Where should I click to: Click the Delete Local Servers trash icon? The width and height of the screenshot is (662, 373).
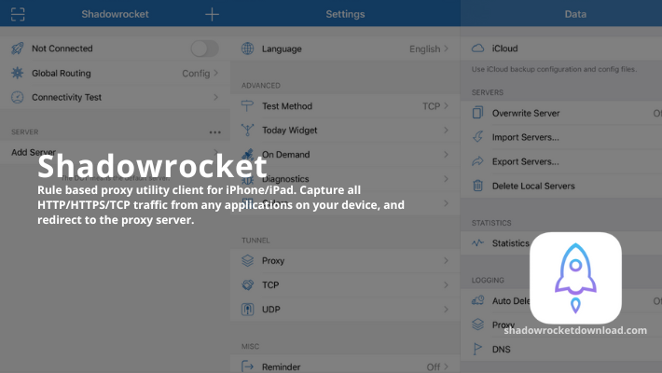(x=477, y=186)
